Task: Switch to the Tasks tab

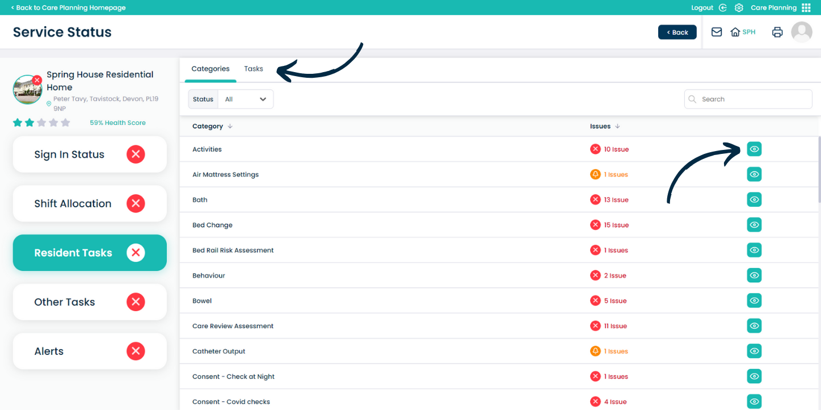Action: tap(254, 69)
